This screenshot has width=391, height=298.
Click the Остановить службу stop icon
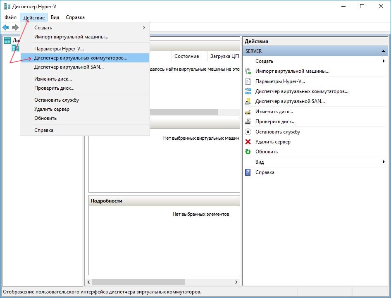click(x=248, y=132)
